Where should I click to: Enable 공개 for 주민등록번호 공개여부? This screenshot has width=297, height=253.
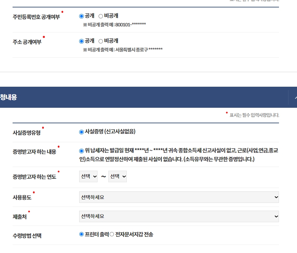click(x=81, y=16)
